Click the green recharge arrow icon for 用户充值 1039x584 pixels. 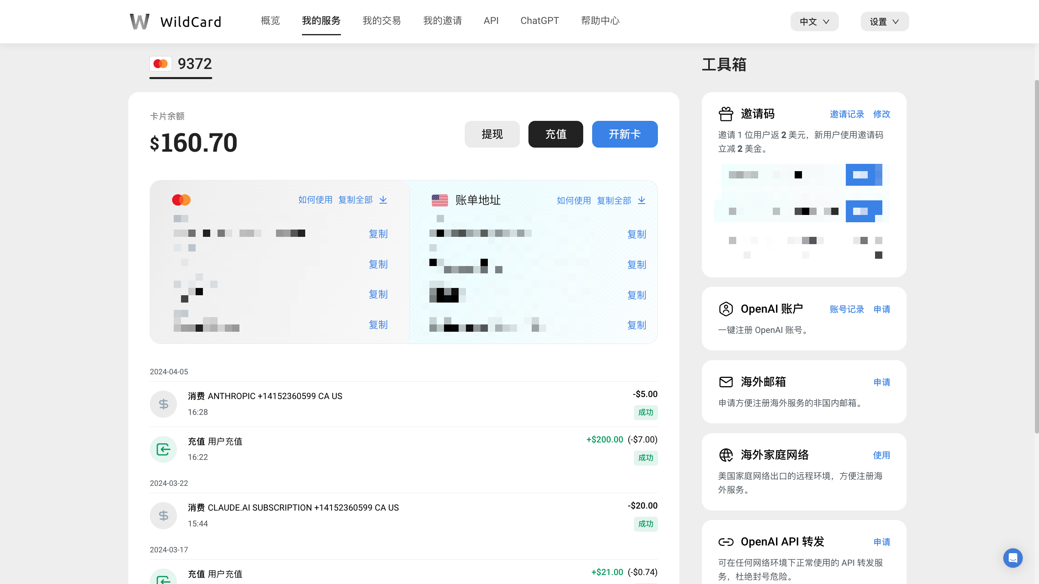click(163, 449)
